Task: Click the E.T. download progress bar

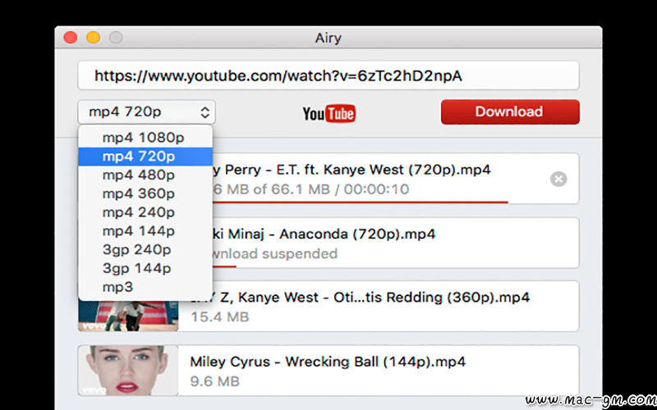Action: tap(361, 202)
